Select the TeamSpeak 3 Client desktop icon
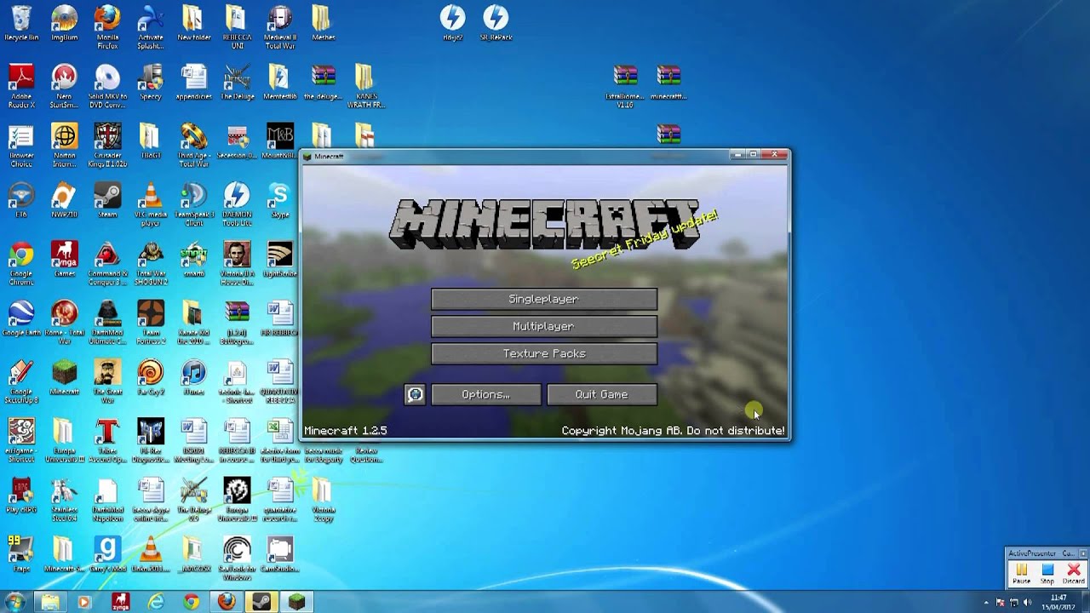1090x613 pixels. [193, 204]
